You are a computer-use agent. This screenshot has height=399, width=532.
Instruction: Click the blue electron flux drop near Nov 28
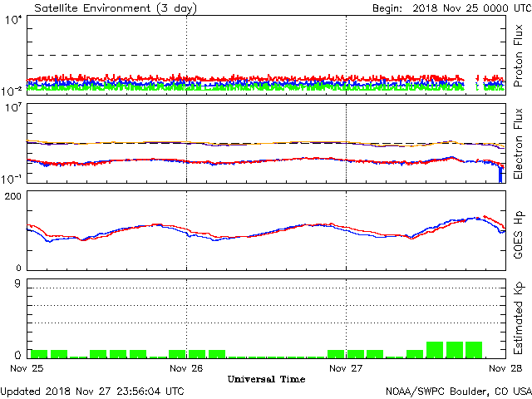coord(500,175)
